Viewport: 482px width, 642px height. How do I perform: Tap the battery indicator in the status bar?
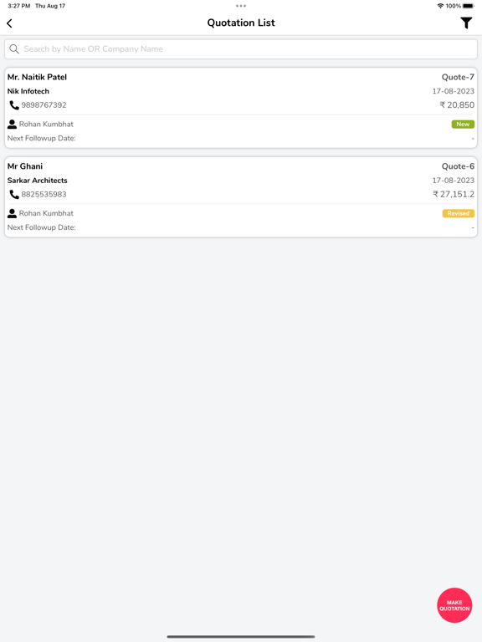coord(469,6)
